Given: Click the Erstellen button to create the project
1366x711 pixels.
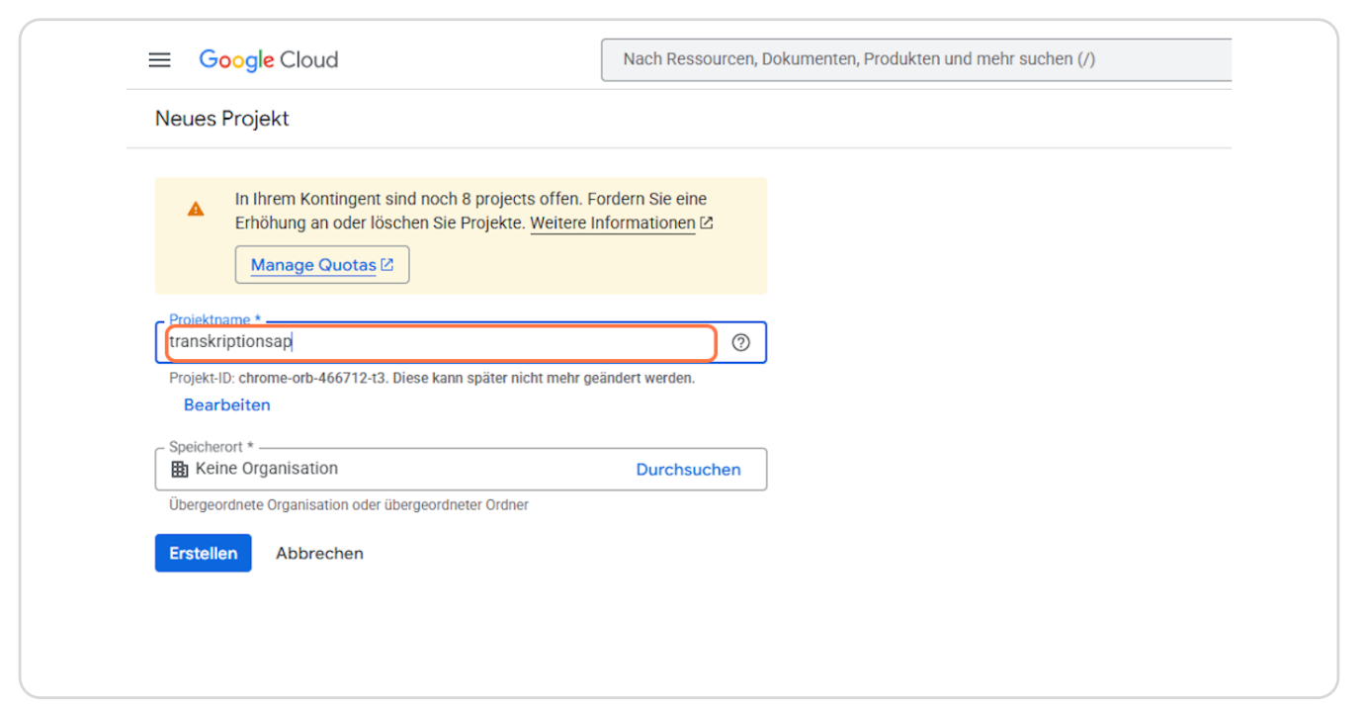Looking at the screenshot, I should 203,553.
